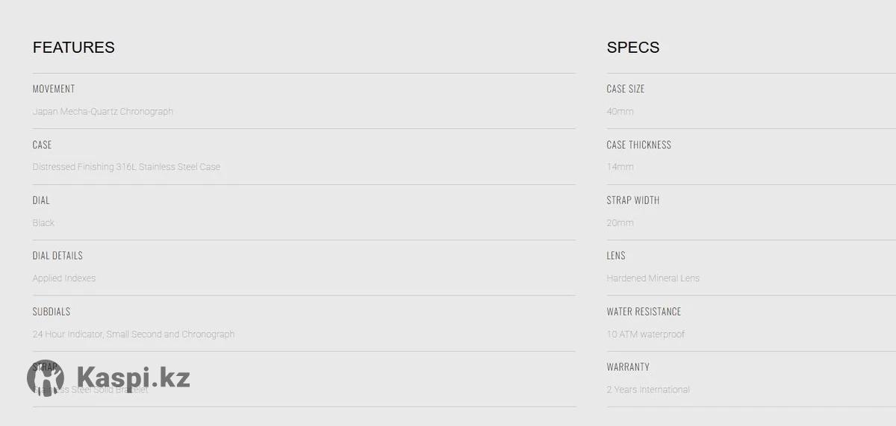The image size is (896, 426).
Task: Click the Kaspi.kz watermark text
Action: 133,378
